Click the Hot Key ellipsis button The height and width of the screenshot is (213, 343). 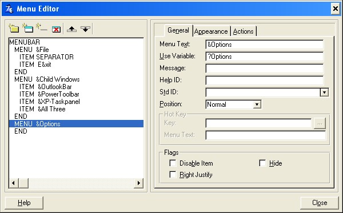click(320, 123)
